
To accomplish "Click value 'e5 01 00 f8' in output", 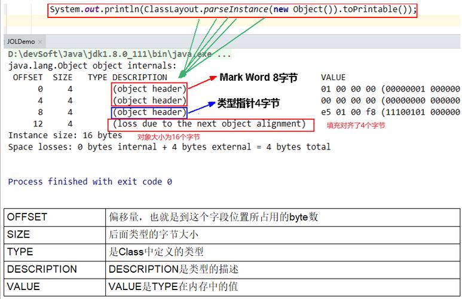I will (x=348, y=112).
